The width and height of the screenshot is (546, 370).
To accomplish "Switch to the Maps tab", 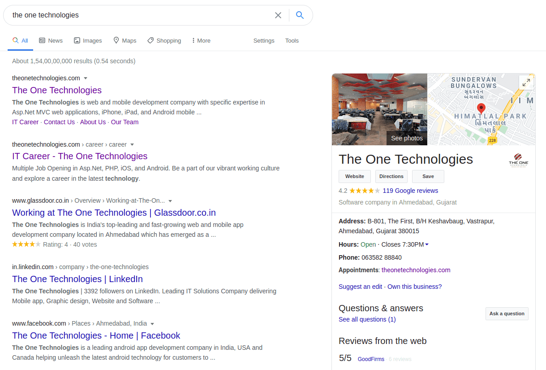I will coord(125,40).
